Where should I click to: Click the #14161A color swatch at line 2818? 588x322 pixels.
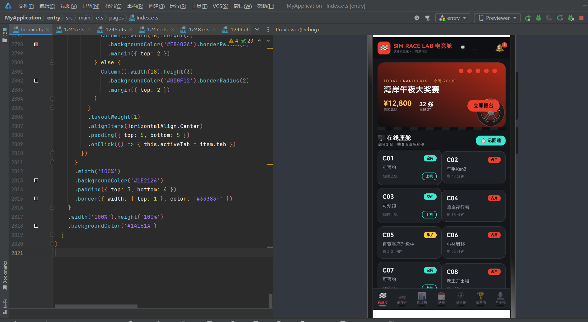36,226
